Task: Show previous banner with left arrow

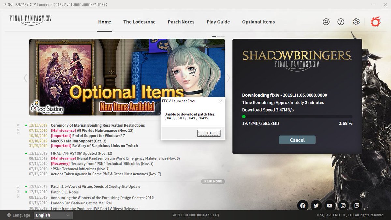Action: [x=25, y=78]
